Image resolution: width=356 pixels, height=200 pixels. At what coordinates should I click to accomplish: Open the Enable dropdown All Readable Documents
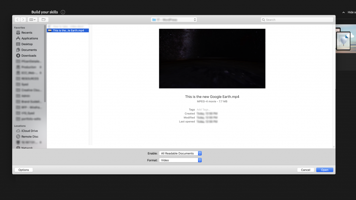pos(180,153)
